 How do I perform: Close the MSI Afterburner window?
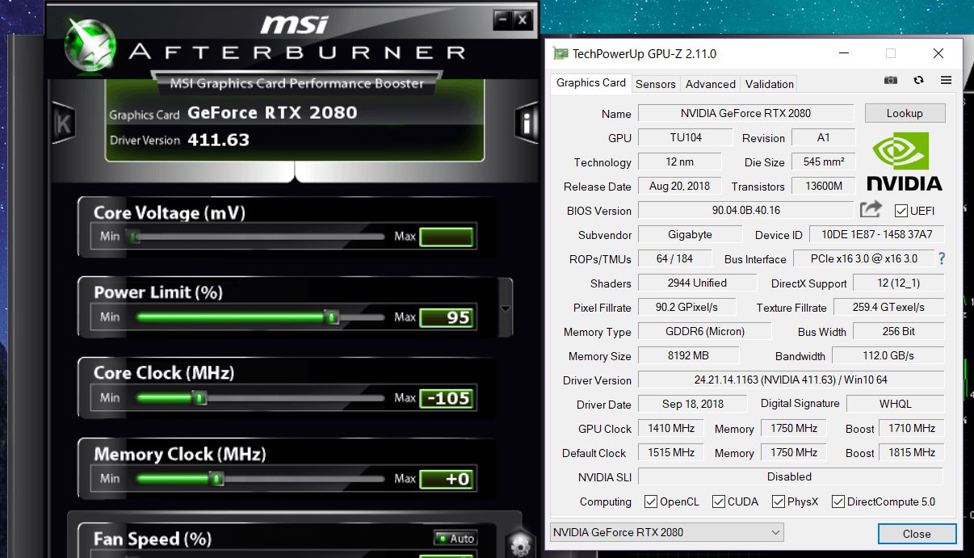523,19
